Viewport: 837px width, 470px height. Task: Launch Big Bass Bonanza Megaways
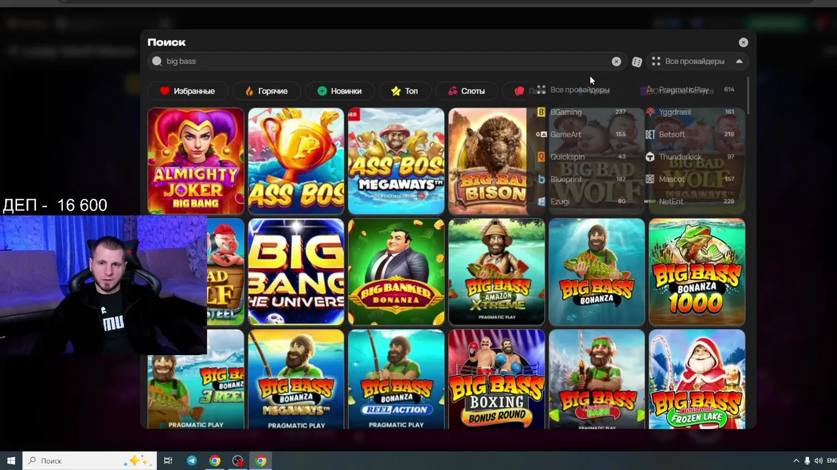tap(296, 379)
